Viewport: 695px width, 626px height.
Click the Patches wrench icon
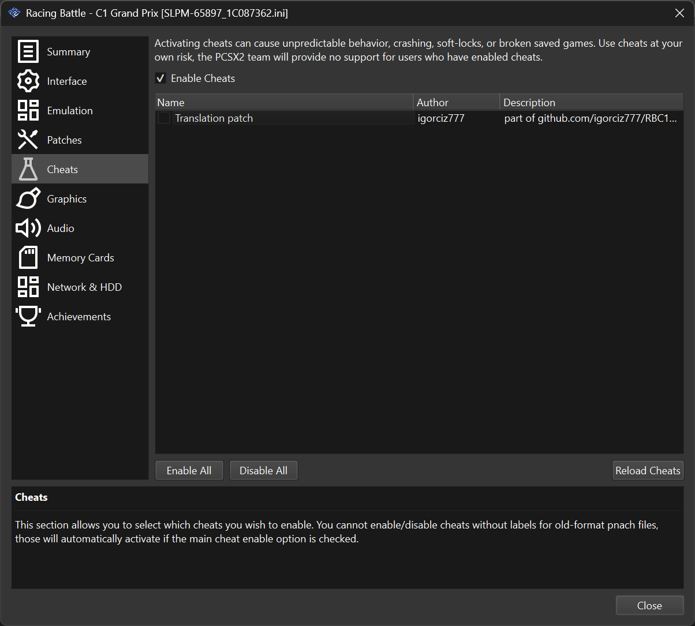pyautogui.click(x=28, y=140)
